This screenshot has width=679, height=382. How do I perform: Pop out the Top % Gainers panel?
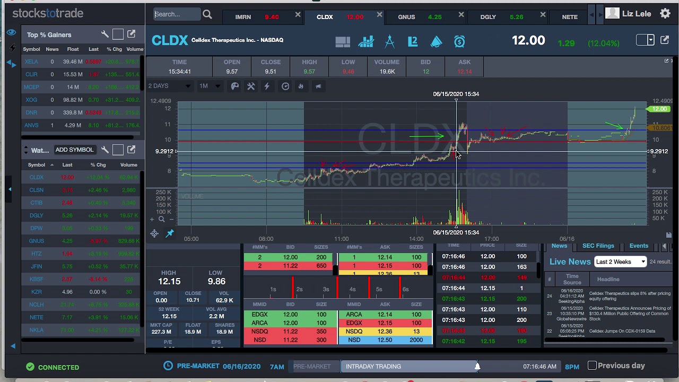132,34
